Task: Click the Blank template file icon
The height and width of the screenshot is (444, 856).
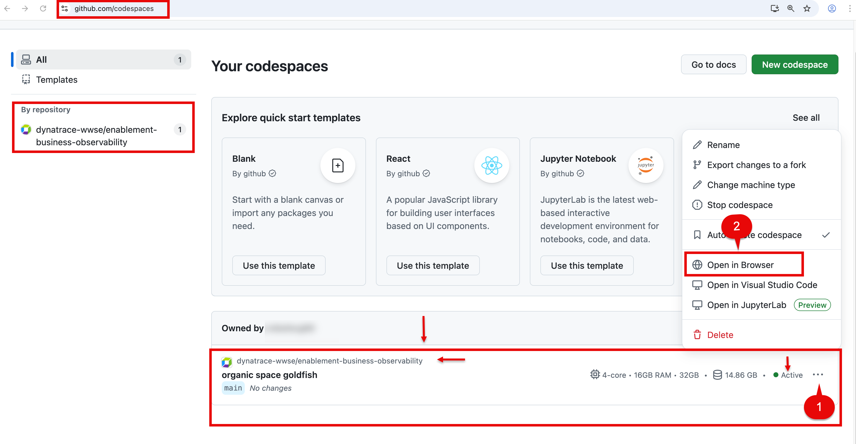Action: pyautogui.click(x=338, y=165)
